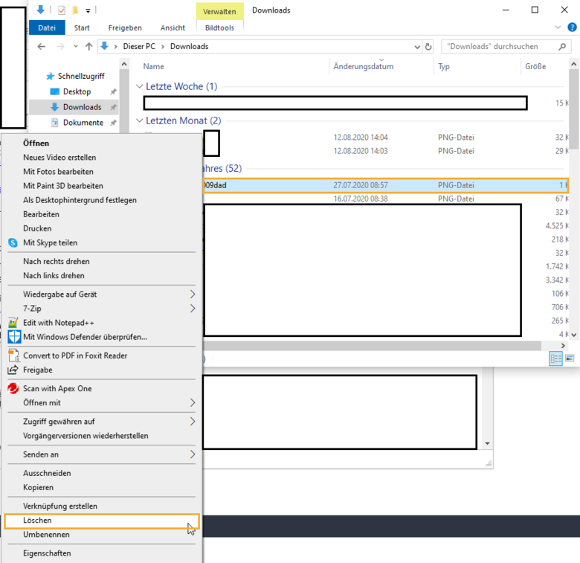Go up one folder level arrow

click(88, 47)
